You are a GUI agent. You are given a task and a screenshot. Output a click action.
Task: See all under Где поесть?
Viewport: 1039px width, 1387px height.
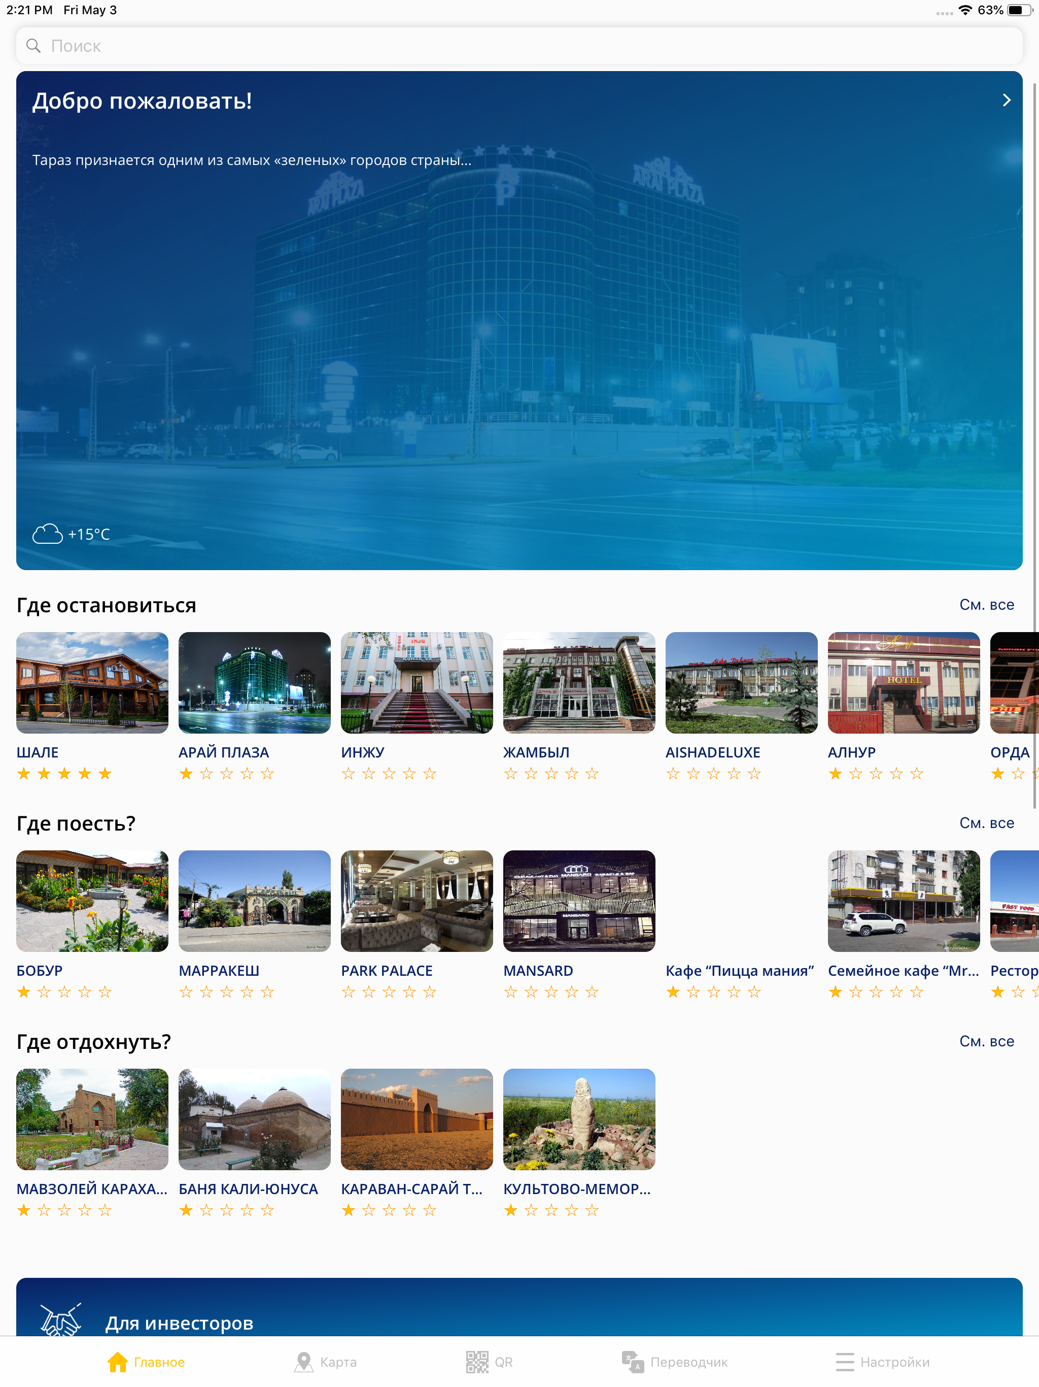pos(986,822)
